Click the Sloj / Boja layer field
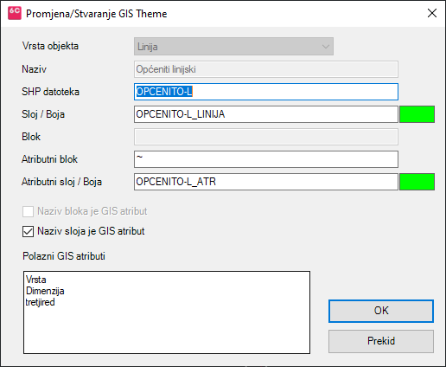446x367 pixels. [x=266, y=114]
